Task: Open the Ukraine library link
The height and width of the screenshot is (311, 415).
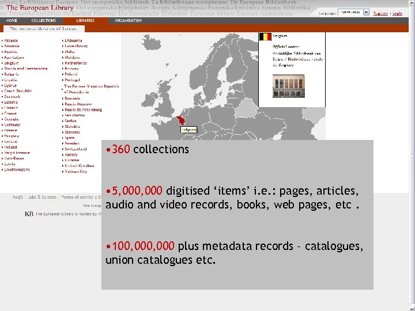Action: (71, 160)
